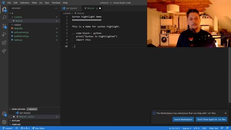Click the feedback icon in status bar

(222, 128)
